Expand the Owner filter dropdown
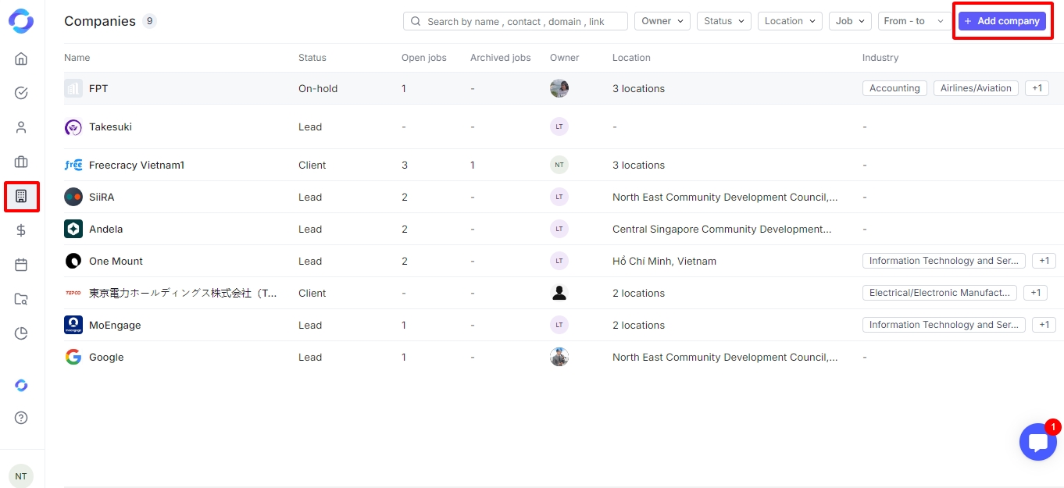The image size is (1064, 488). coord(662,21)
